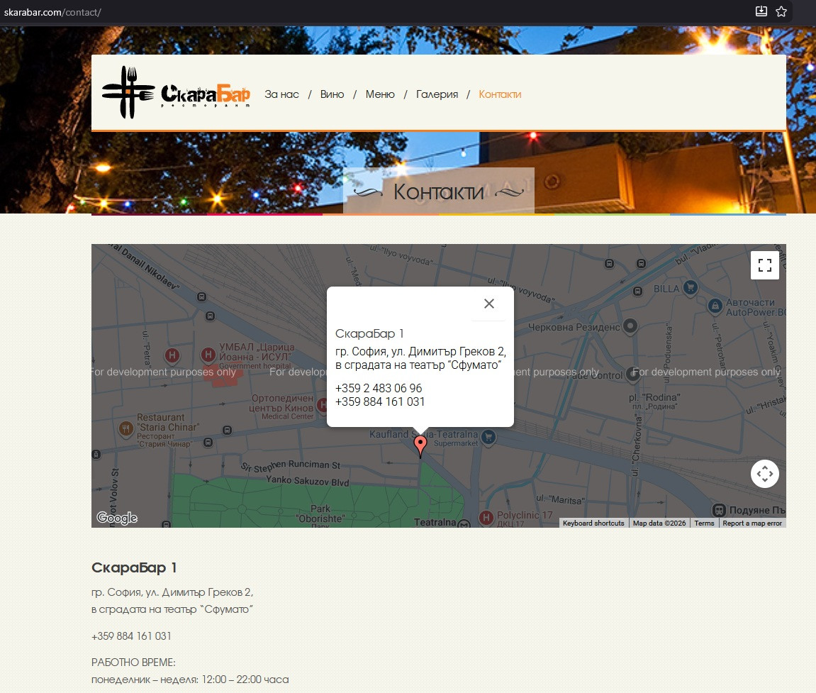Click the Kaufland supermarket cart icon
Viewport: 816px width, 693px height.
(488, 437)
